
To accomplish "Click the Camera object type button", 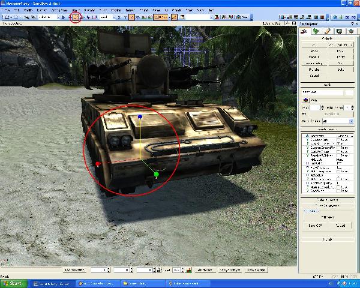I will pos(314,57).
